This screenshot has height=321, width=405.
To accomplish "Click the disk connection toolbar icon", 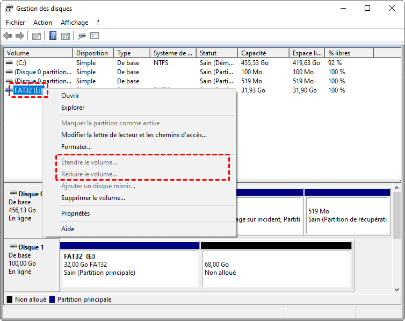I will tap(82, 36).
